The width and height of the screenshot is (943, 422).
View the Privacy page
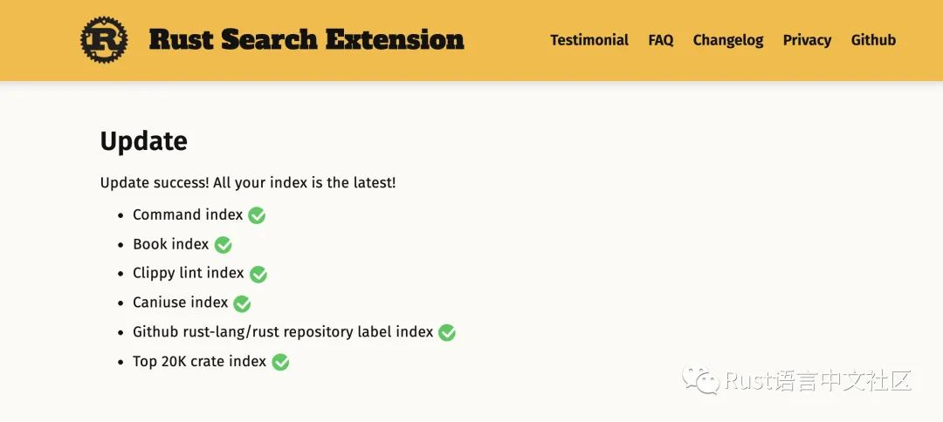pos(807,40)
